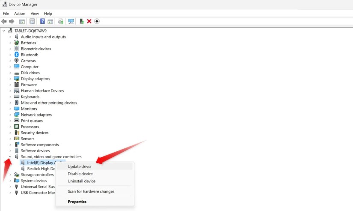Expand the Network adapters category
The height and width of the screenshot is (211, 353).
(x=10, y=115)
